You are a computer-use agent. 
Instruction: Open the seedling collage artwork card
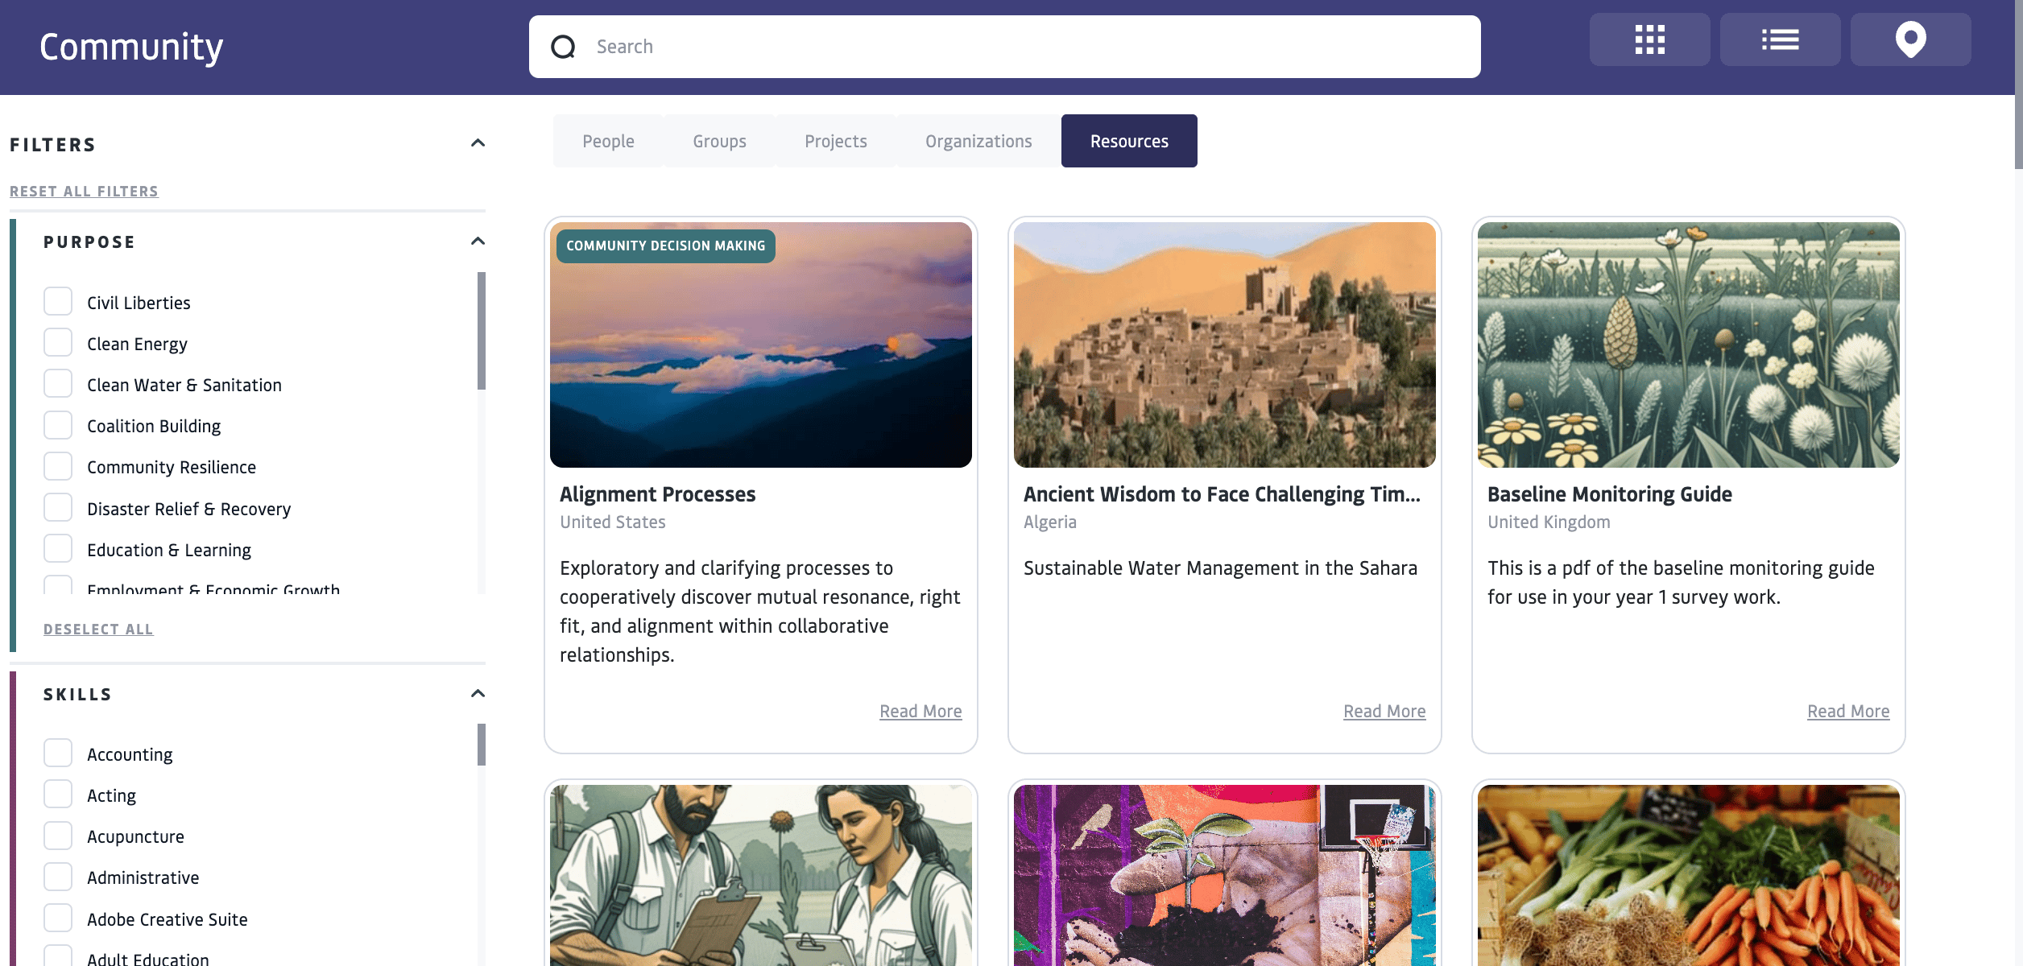coord(1225,875)
